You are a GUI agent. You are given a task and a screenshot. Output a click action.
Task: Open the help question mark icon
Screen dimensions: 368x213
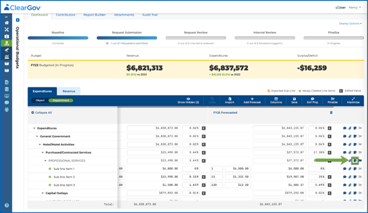6,205
